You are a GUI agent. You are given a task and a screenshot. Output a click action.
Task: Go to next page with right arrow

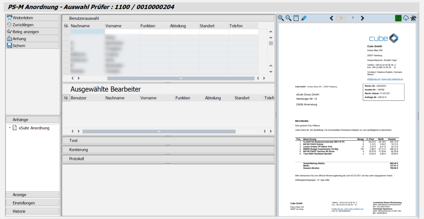(x=362, y=18)
